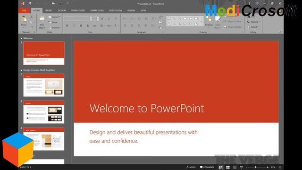302x170 pixels.
Task: Switch to Reading view icon
Action: pyautogui.click(x=235, y=167)
